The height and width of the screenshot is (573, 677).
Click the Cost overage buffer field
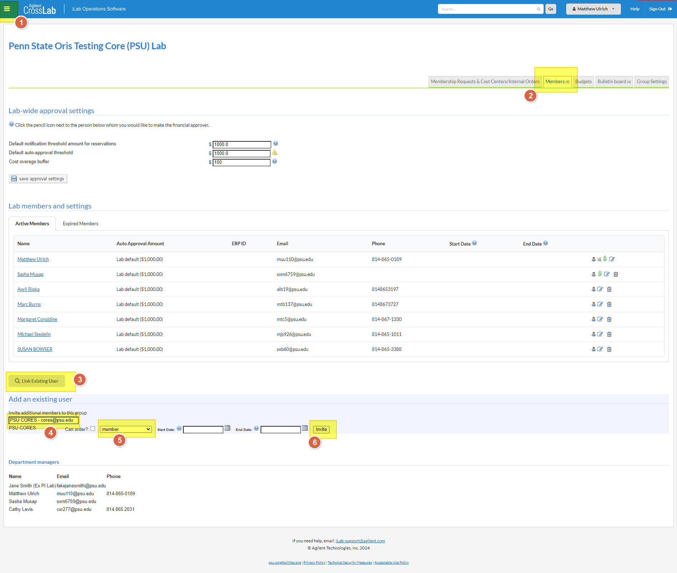242,162
